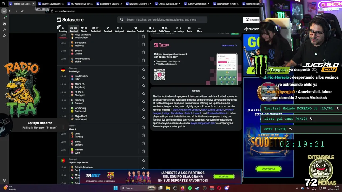The height and width of the screenshot is (192, 342).
Task: Switch to Burnley vs West Ham tab
Action: pos(197,4)
